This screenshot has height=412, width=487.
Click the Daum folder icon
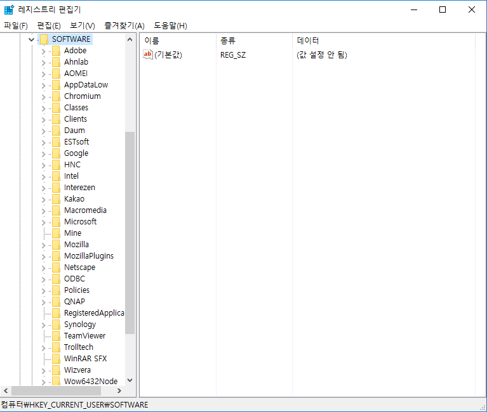pyautogui.click(x=57, y=131)
